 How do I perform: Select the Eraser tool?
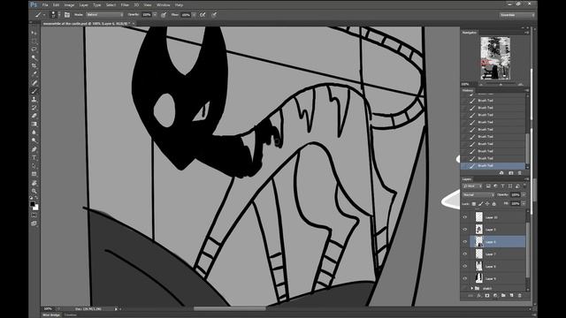[x=34, y=116]
